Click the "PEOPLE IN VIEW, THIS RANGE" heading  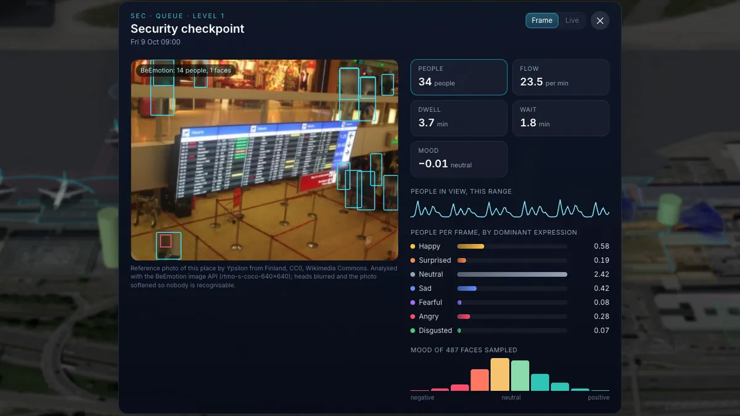point(461,192)
